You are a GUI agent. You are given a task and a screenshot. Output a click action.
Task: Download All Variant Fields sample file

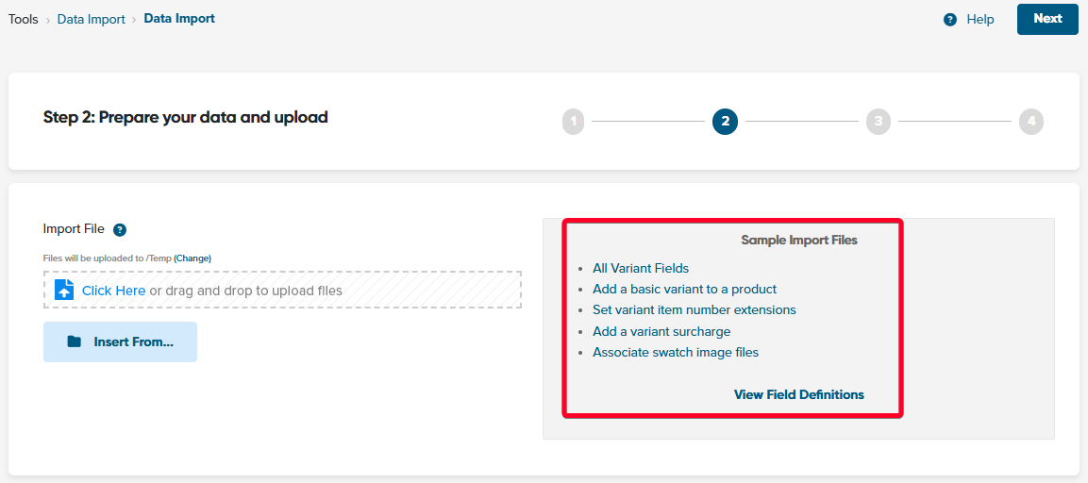[641, 268]
